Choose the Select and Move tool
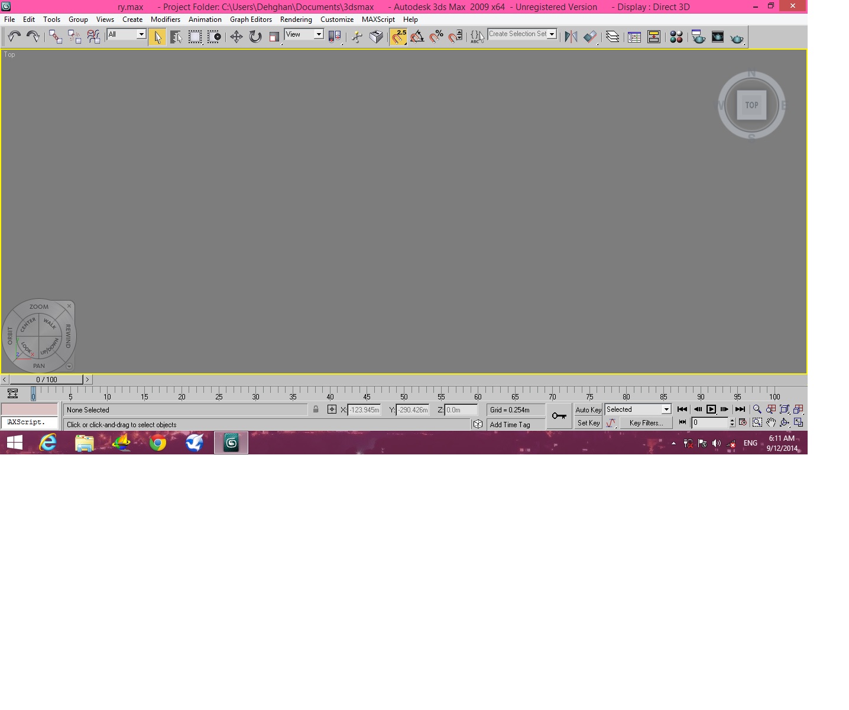The height and width of the screenshot is (710, 849). (236, 37)
